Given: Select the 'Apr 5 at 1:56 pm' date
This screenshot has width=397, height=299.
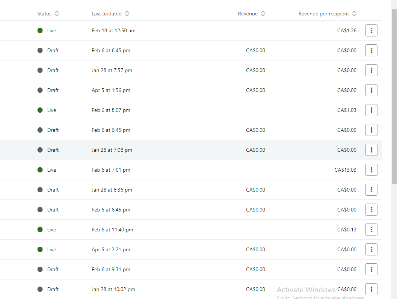Looking at the screenshot, I should pos(111,91).
